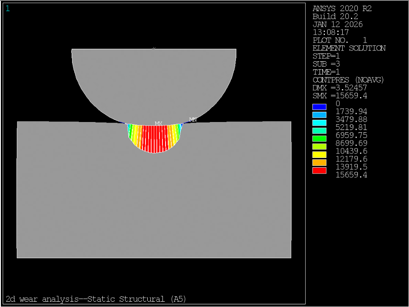Click the orange legend swatch for 12179.6
Image resolution: width=409 pixels, height=307 pixels.
tap(319, 162)
